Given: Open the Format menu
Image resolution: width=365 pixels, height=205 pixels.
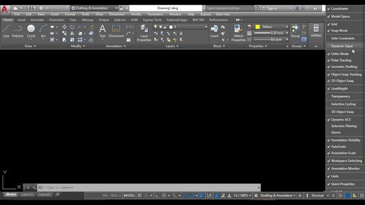Looking at the screenshot, I should pos(70,14).
